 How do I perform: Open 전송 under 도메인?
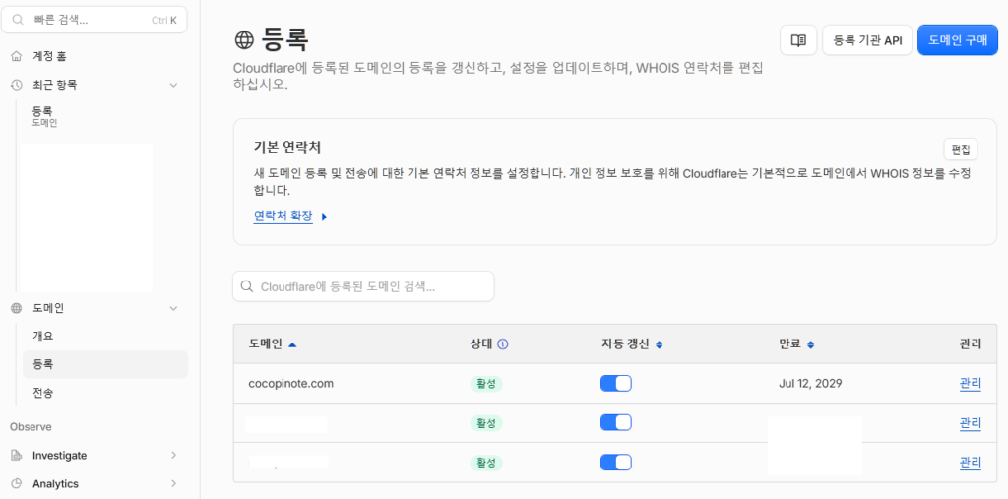[x=43, y=393]
